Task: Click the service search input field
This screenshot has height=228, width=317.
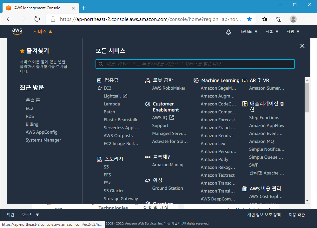Action: tap(195, 64)
